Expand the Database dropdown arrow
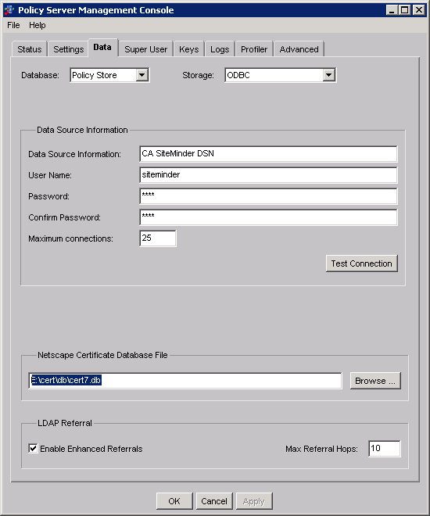This screenshot has height=516, width=430. point(142,75)
